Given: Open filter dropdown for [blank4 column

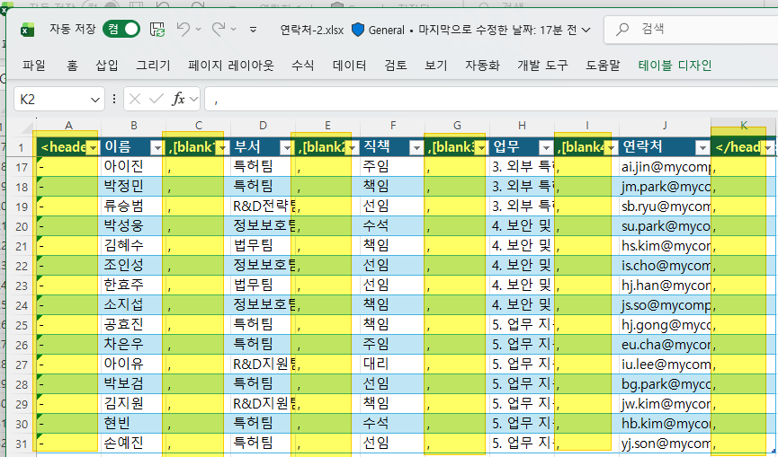Looking at the screenshot, I should [x=611, y=147].
